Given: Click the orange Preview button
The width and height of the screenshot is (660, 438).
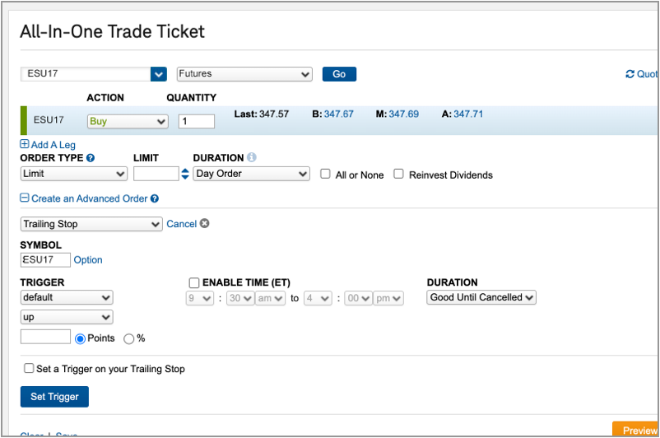Looking at the screenshot, I should (x=635, y=429).
